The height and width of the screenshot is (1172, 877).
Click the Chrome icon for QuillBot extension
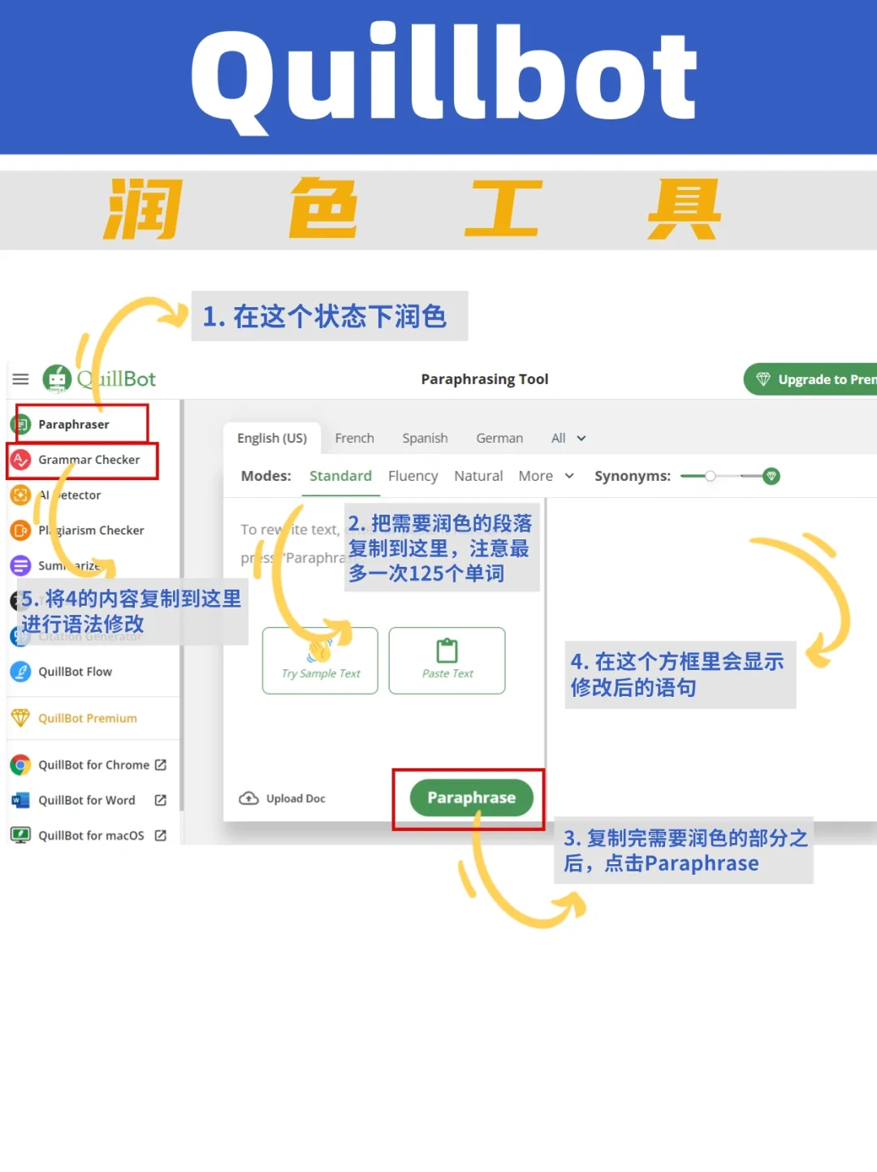20,765
